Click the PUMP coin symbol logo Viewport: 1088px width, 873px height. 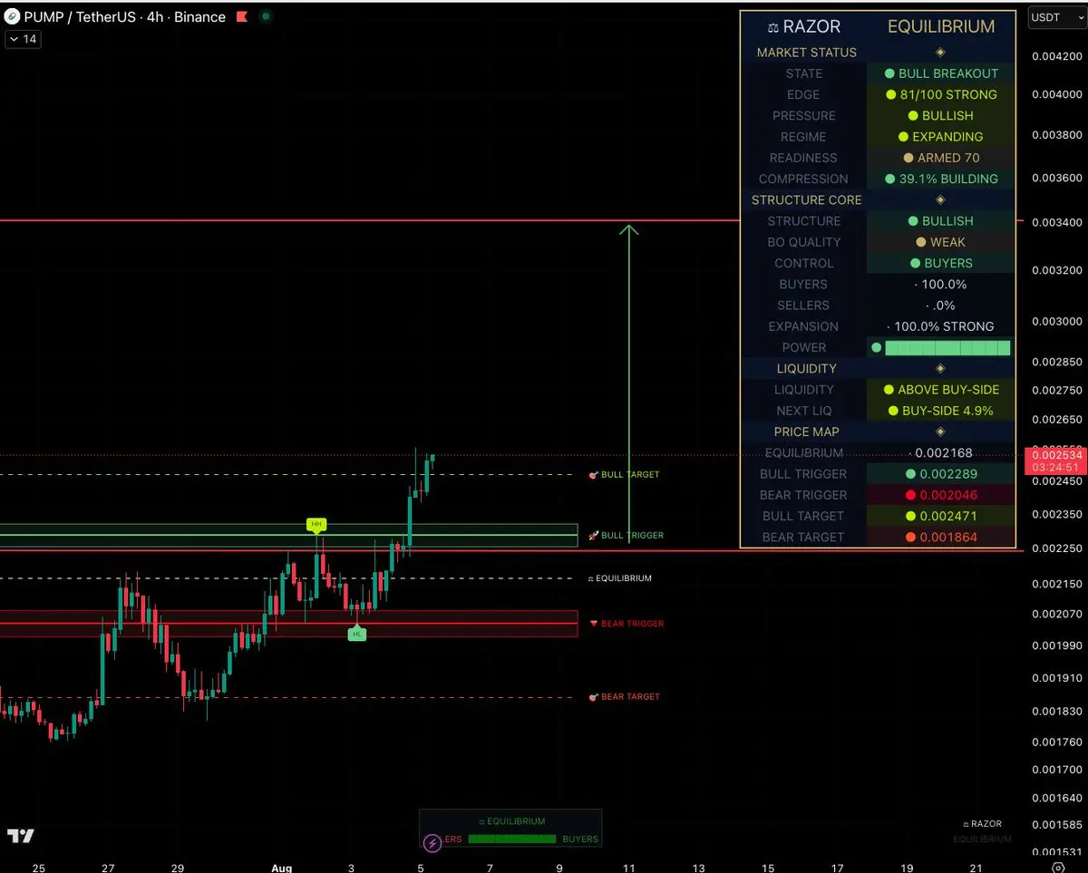click(x=13, y=17)
